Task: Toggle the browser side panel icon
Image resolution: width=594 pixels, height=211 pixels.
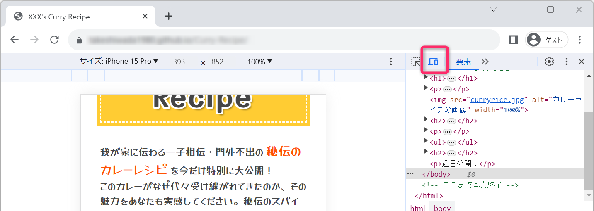Action: click(x=514, y=40)
